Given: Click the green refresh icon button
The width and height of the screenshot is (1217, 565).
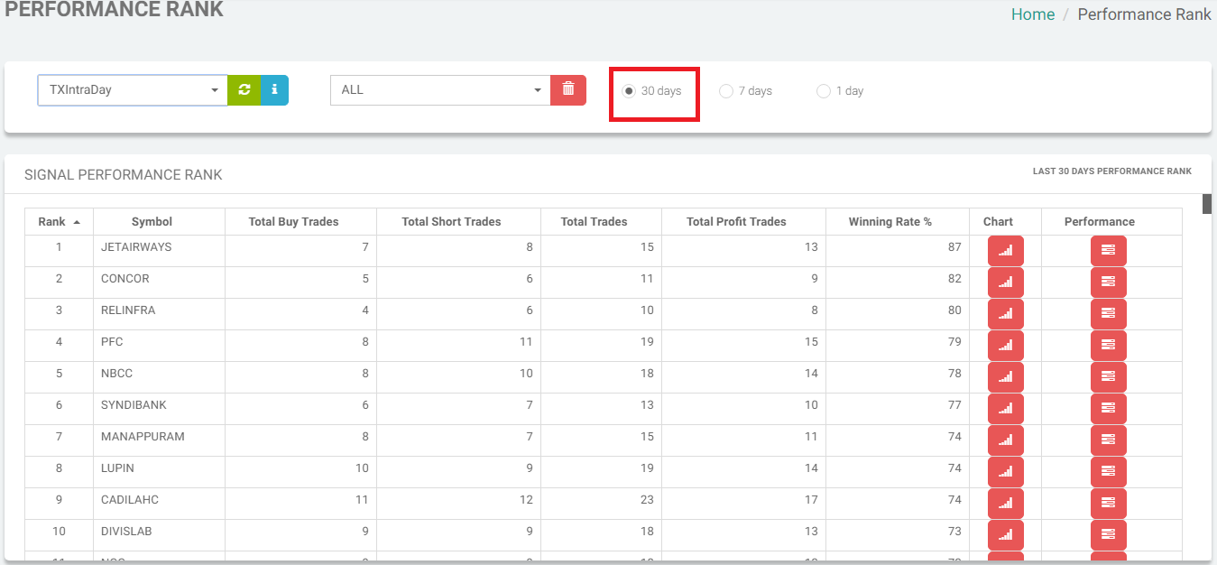Looking at the screenshot, I should [x=244, y=90].
